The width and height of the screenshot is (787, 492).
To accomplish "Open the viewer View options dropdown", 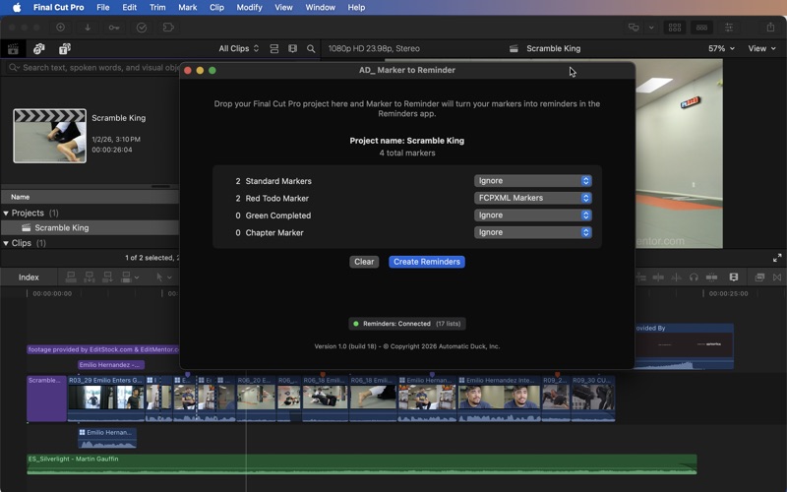I will point(761,48).
